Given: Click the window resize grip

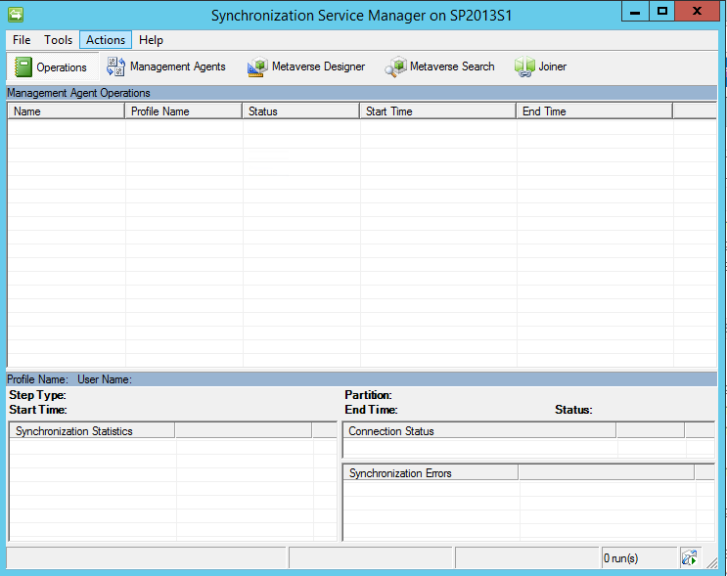Looking at the screenshot, I should pos(711,562).
